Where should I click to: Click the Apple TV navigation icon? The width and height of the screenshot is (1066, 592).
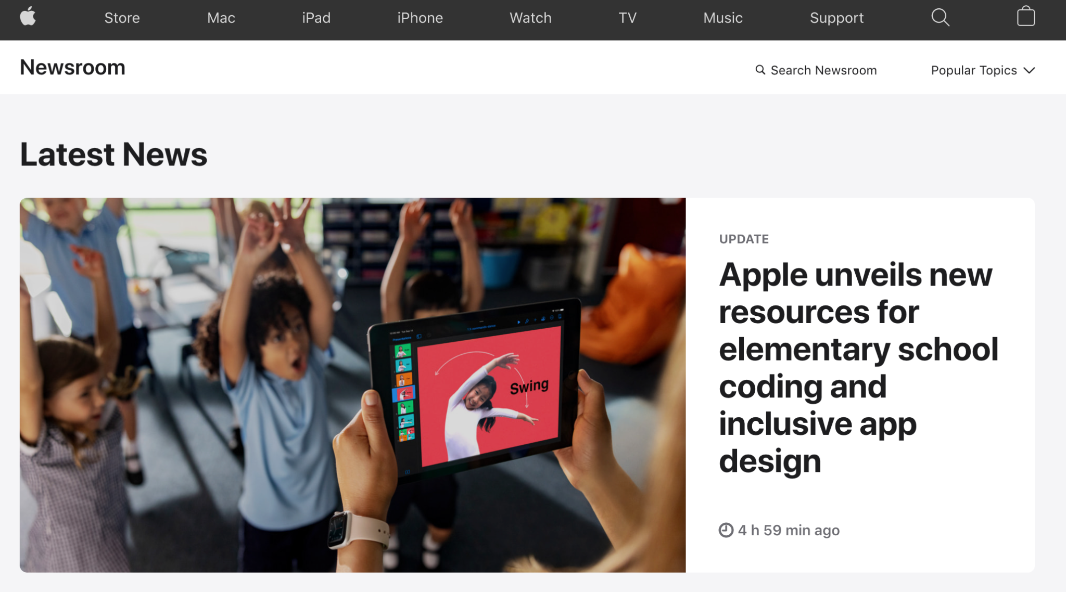pyautogui.click(x=627, y=18)
